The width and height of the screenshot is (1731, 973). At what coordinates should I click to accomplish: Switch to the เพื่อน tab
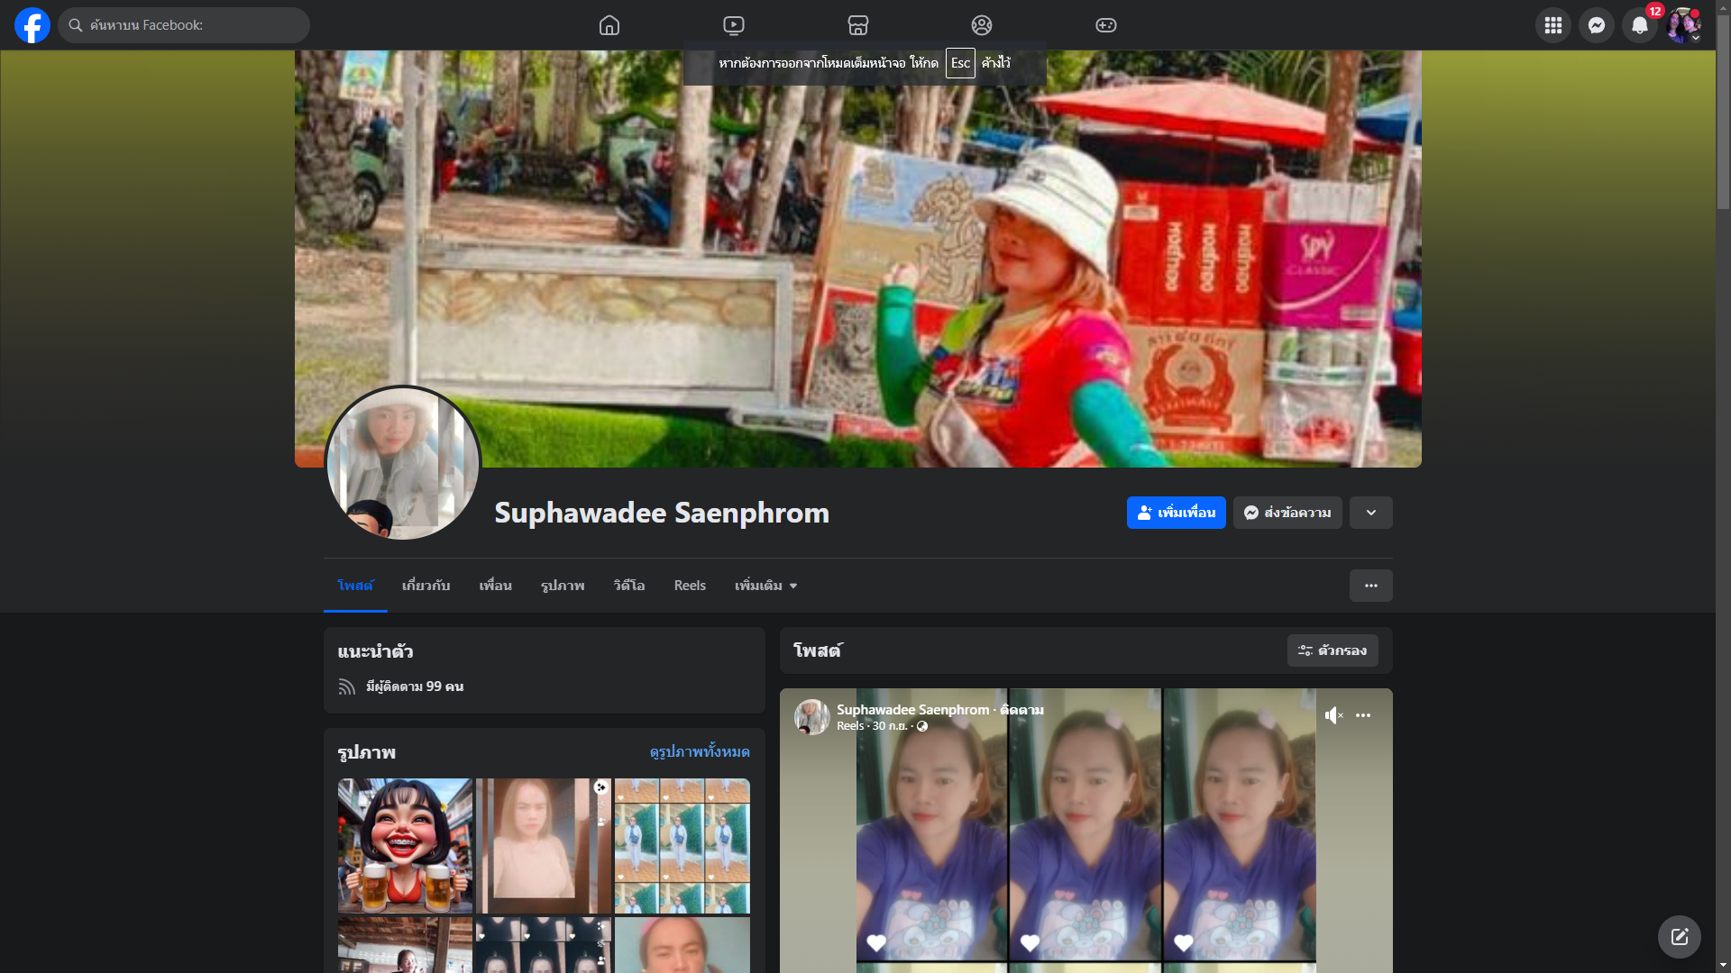click(x=495, y=586)
